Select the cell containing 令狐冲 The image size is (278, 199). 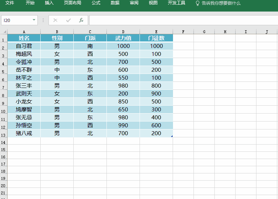pyautogui.click(x=24, y=62)
